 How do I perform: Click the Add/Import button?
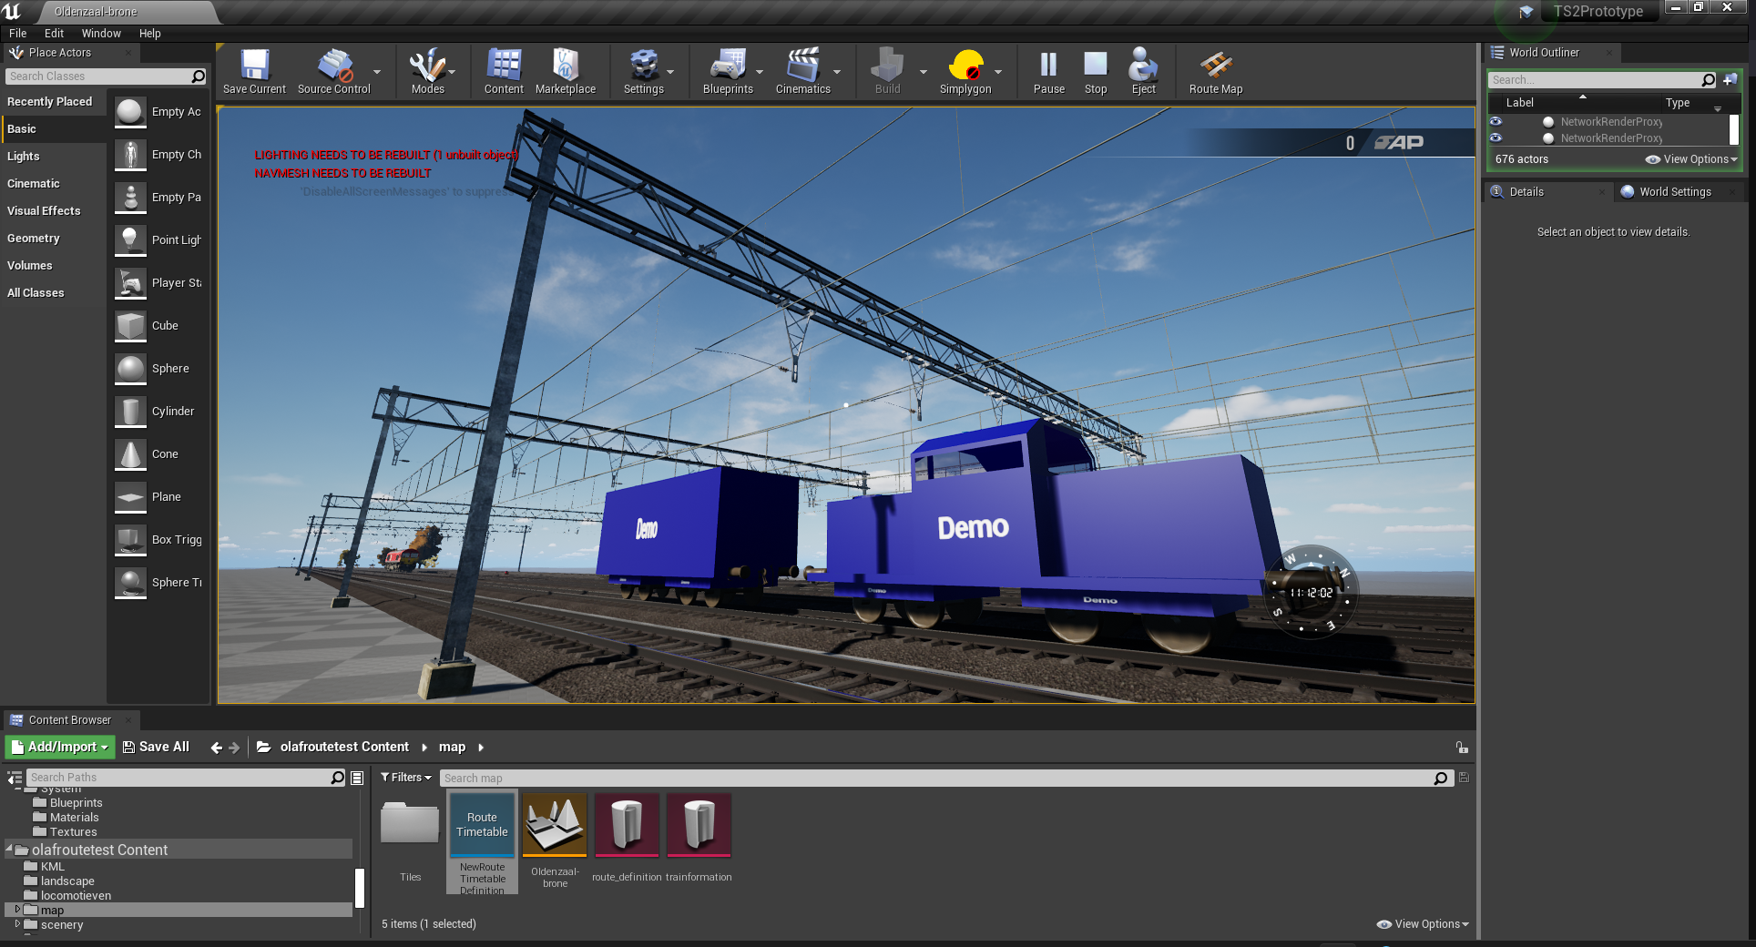pyautogui.click(x=60, y=747)
